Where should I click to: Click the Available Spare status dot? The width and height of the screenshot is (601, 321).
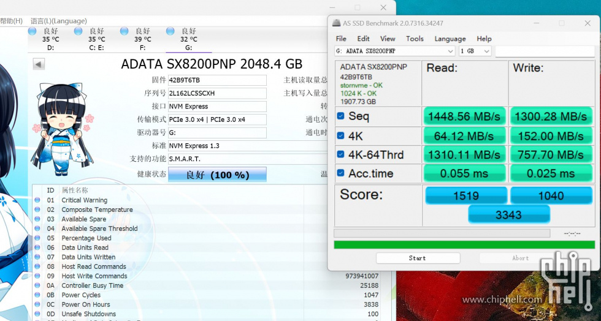37,219
